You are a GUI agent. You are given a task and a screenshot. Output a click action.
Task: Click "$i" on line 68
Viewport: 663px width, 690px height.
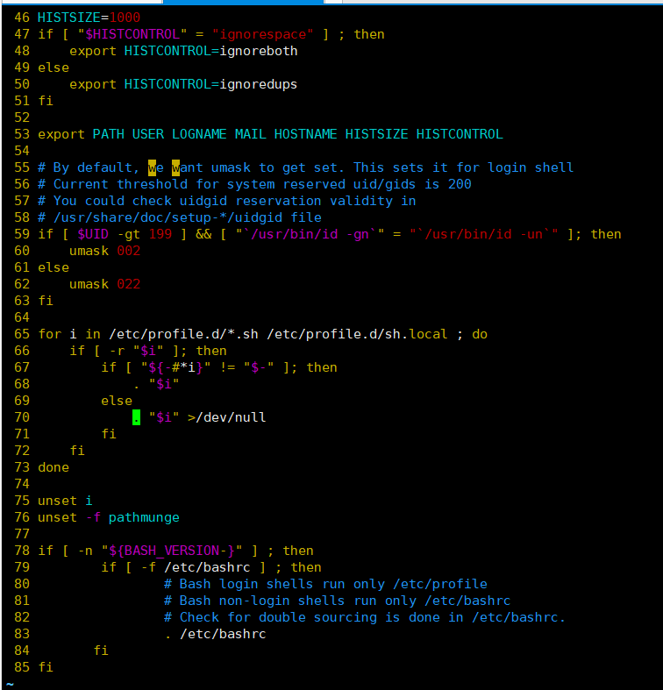(164, 384)
